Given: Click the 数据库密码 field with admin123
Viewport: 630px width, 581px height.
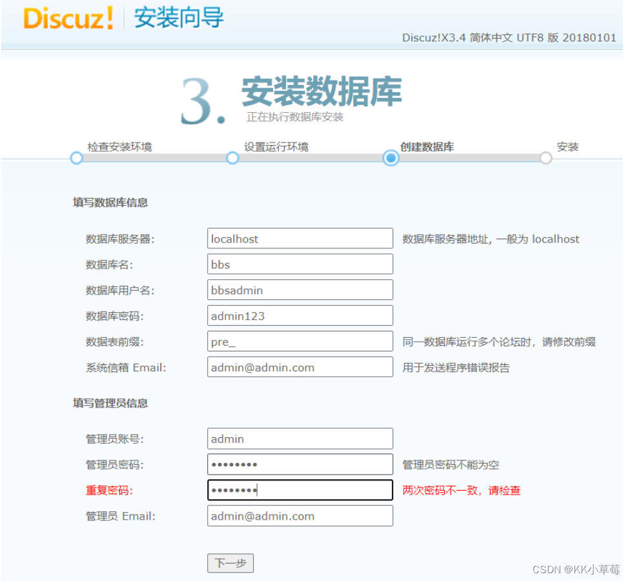Looking at the screenshot, I should pyautogui.click(x=300, y=316).
